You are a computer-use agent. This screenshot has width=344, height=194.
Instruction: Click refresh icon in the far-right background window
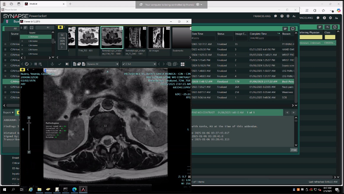pyautogui.click(x=335, y=27)
